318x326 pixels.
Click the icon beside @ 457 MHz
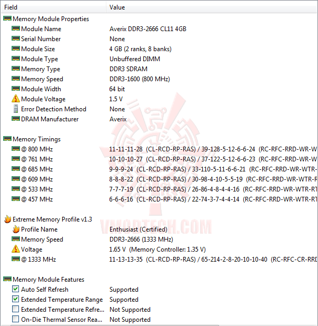[x=16, y=199]
